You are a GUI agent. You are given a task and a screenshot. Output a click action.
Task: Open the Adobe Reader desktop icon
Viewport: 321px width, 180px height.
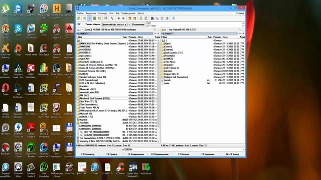[x=31, y=130]
